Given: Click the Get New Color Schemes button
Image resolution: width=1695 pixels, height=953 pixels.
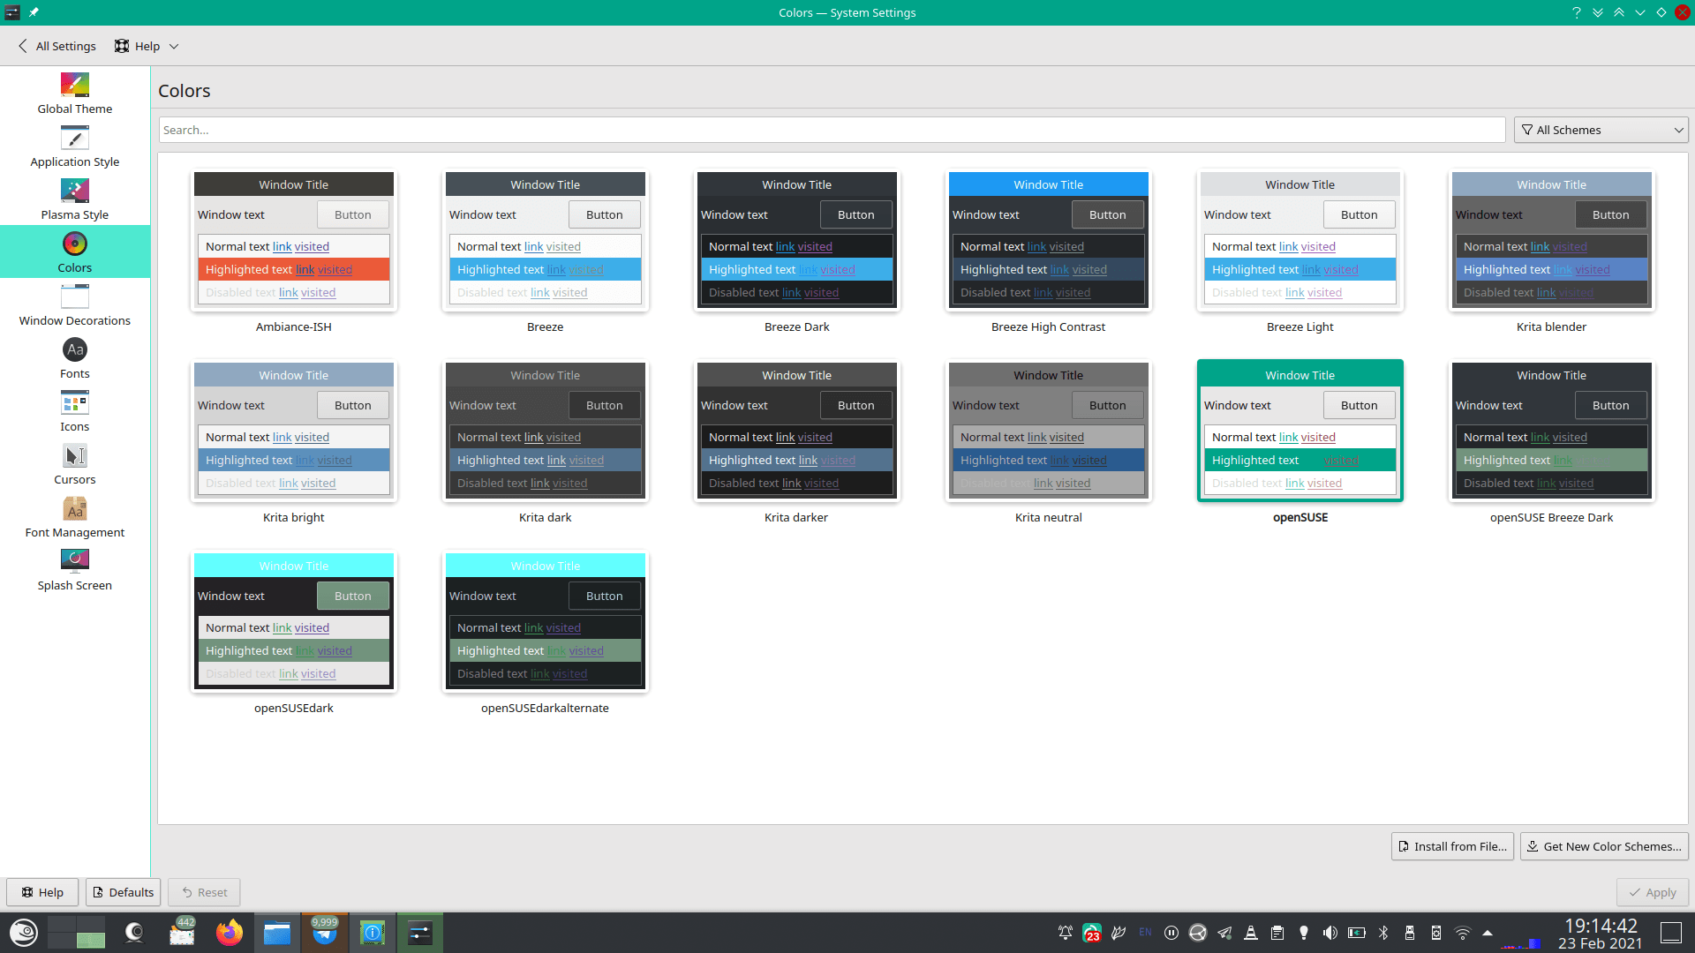Looking at the screenshot, I should [1604, 846].
